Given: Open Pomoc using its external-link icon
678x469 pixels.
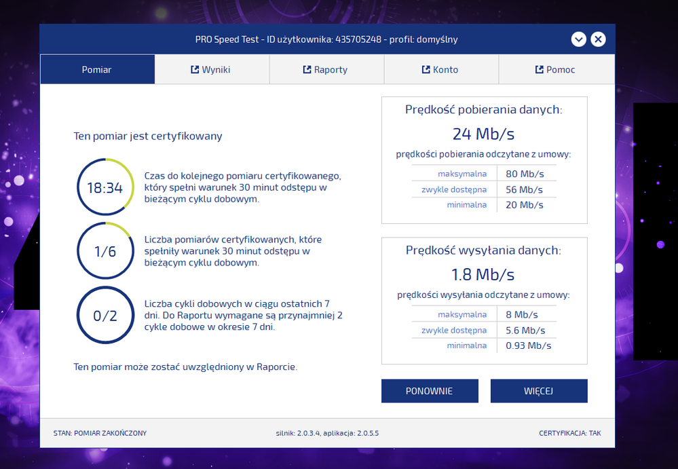Looking at the screenshot, I should [539, 69].
